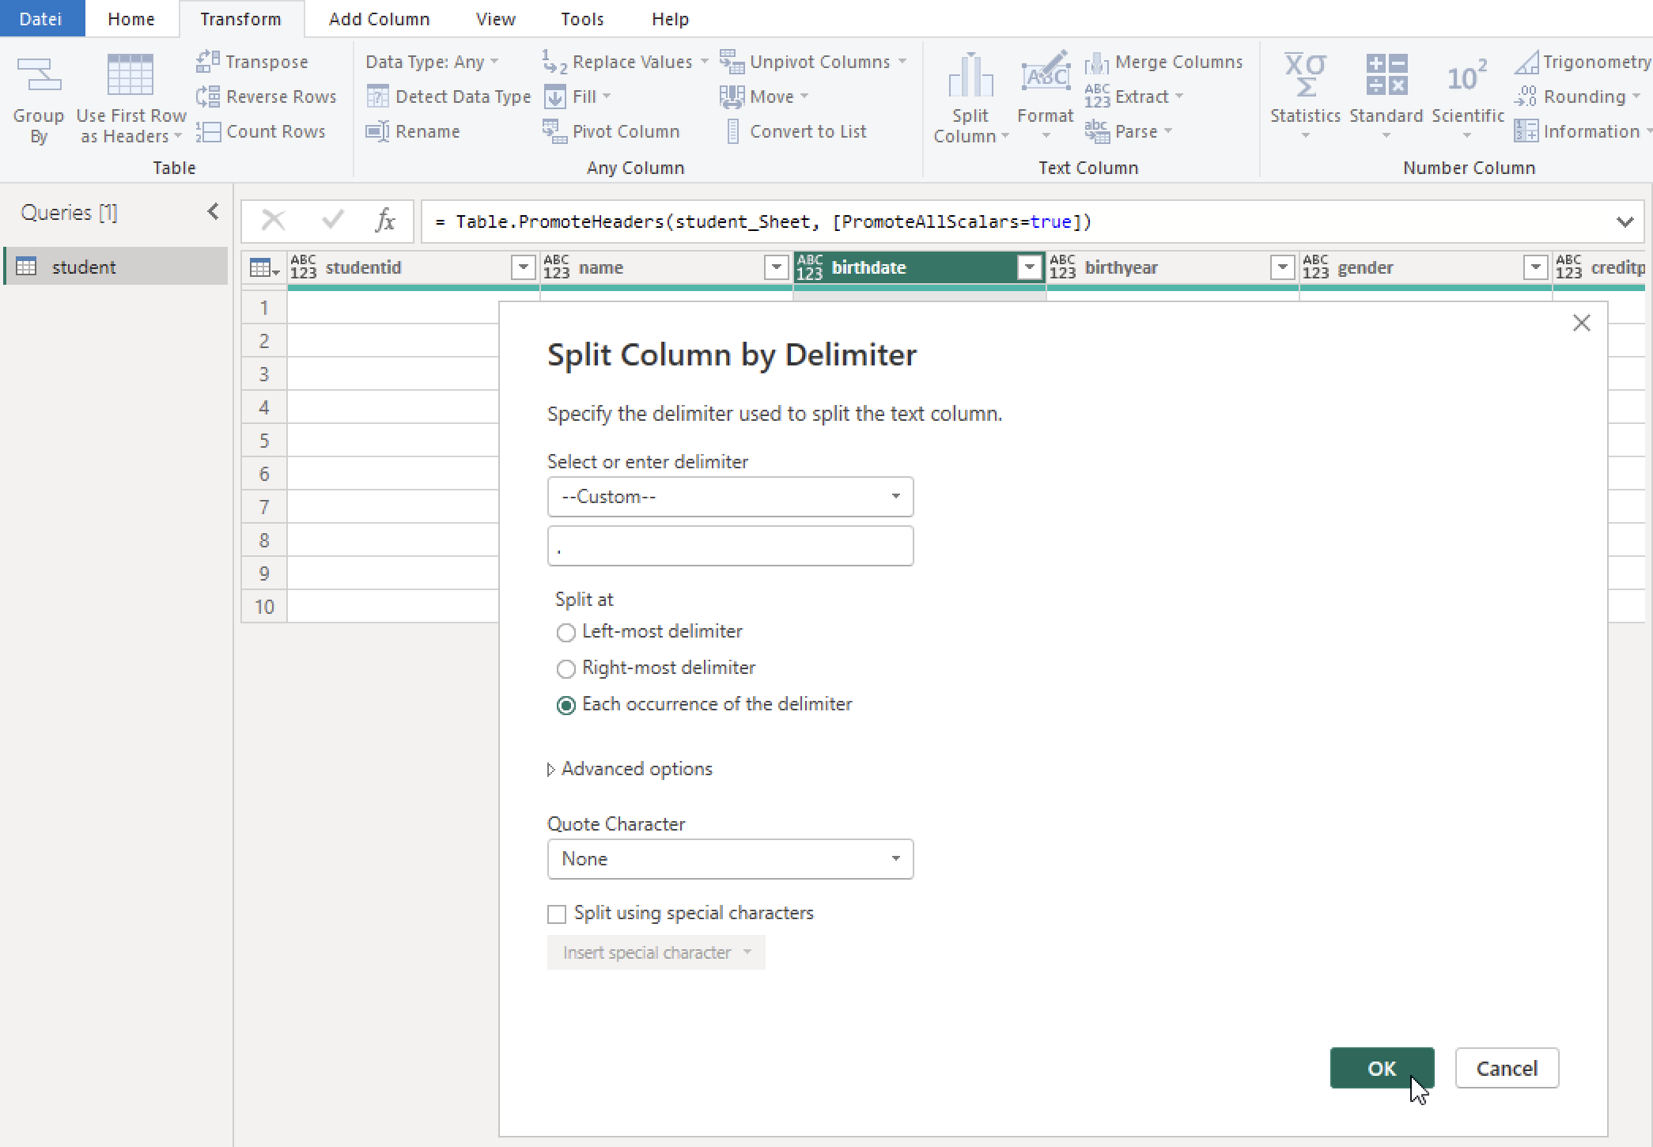Viewport: 1653px width, 1147px height.
Task: Switch to the Add Column tab
Action: [379, 18]
